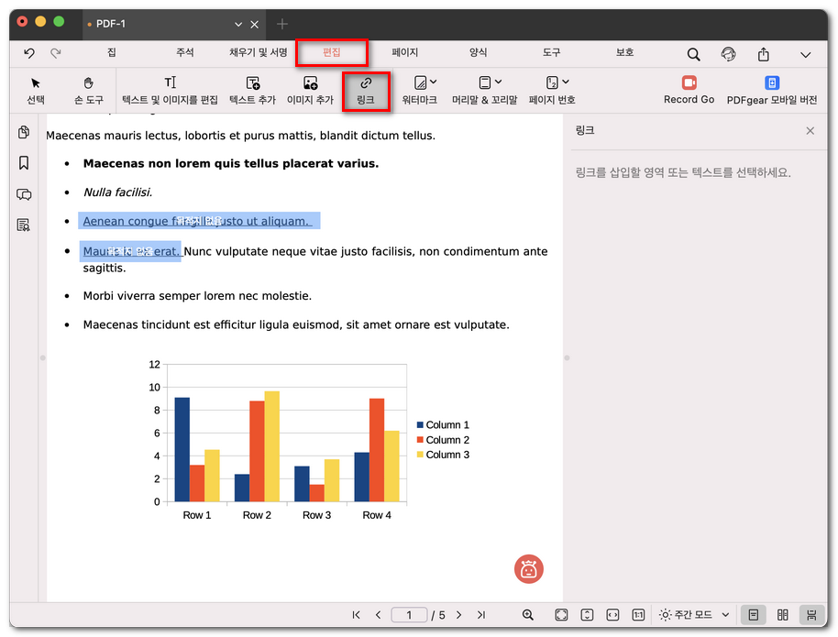Screen dimensions: 838x637
Task: Switch to two-page view mode
Action: (x=782, y=615)
